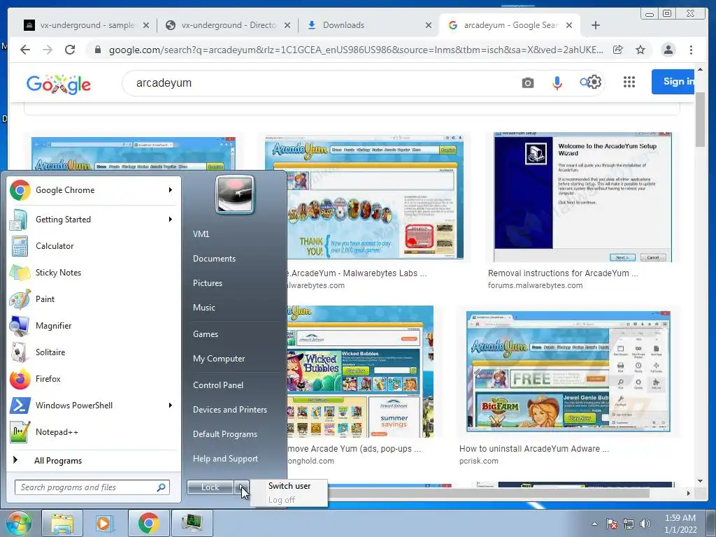The height and width of the screenshot is (537, 716).
Task: Launch Calculator from the Start menu
Action: 92,246
